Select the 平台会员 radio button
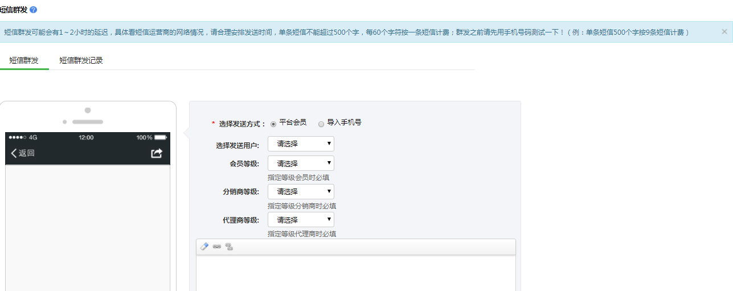733x291 pixels. (x=273, y=124)
